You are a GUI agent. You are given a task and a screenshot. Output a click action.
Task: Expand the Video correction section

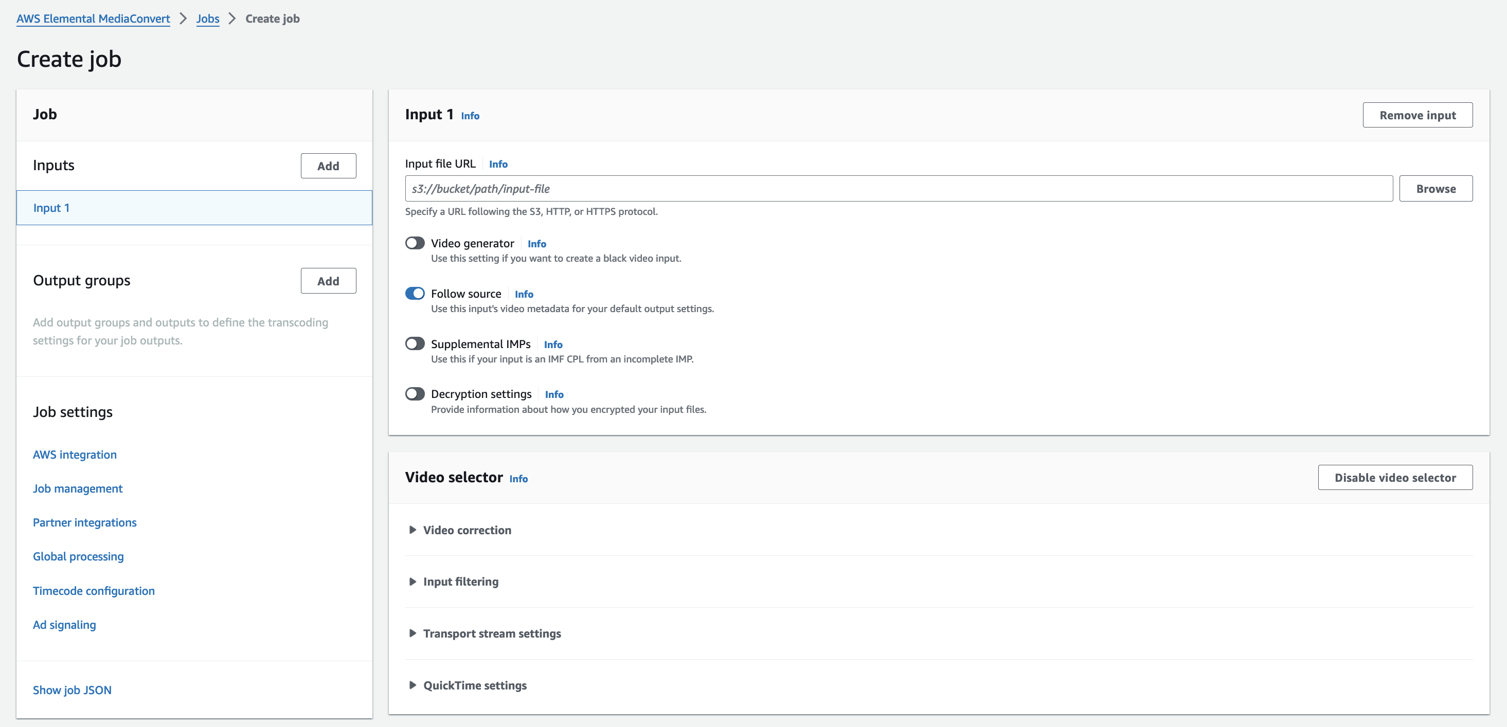(467, 530)
